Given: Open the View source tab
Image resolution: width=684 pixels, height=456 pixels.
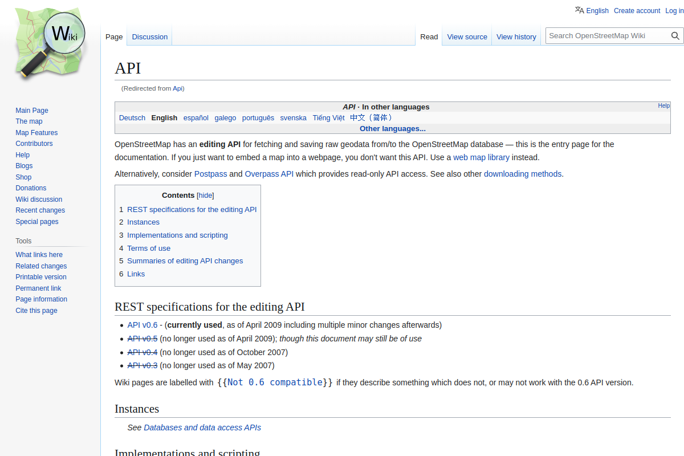Looking at the screenshot, I should click(467, 36).
